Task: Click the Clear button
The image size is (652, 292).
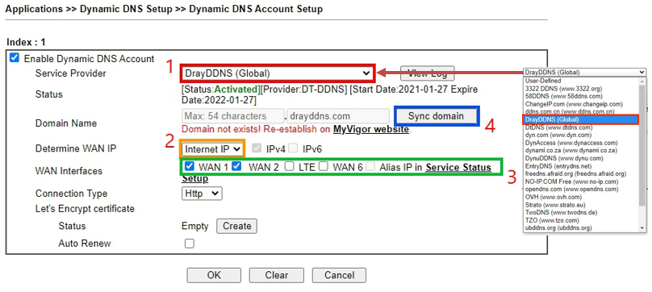Action: point(277,275)
